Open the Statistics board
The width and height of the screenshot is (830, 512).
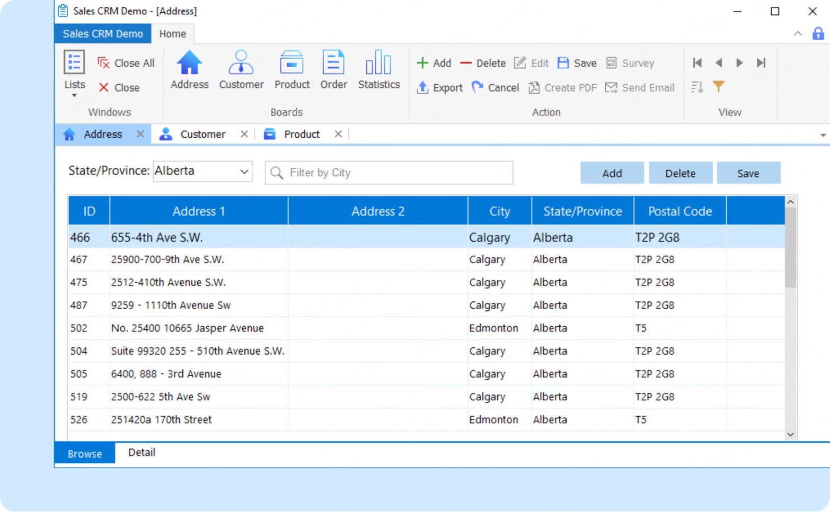(x=378, y=70)
